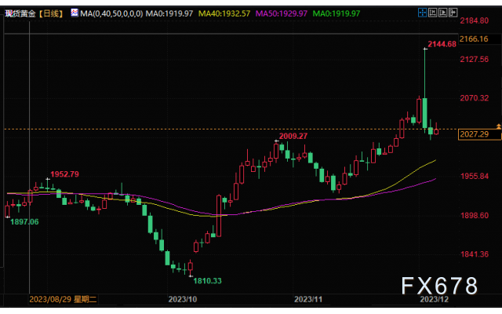Click the 2023/11 time axis label

point(308,299)
